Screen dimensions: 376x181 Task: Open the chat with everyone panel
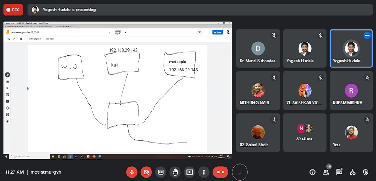pos(339,172)
